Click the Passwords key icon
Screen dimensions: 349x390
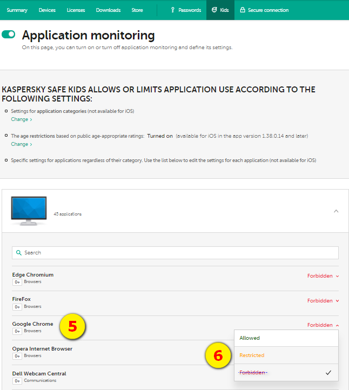173,10
